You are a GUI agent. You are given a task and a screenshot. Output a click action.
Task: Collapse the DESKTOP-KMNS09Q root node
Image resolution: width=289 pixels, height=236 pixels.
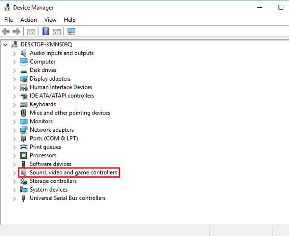[x=6, y=44]
